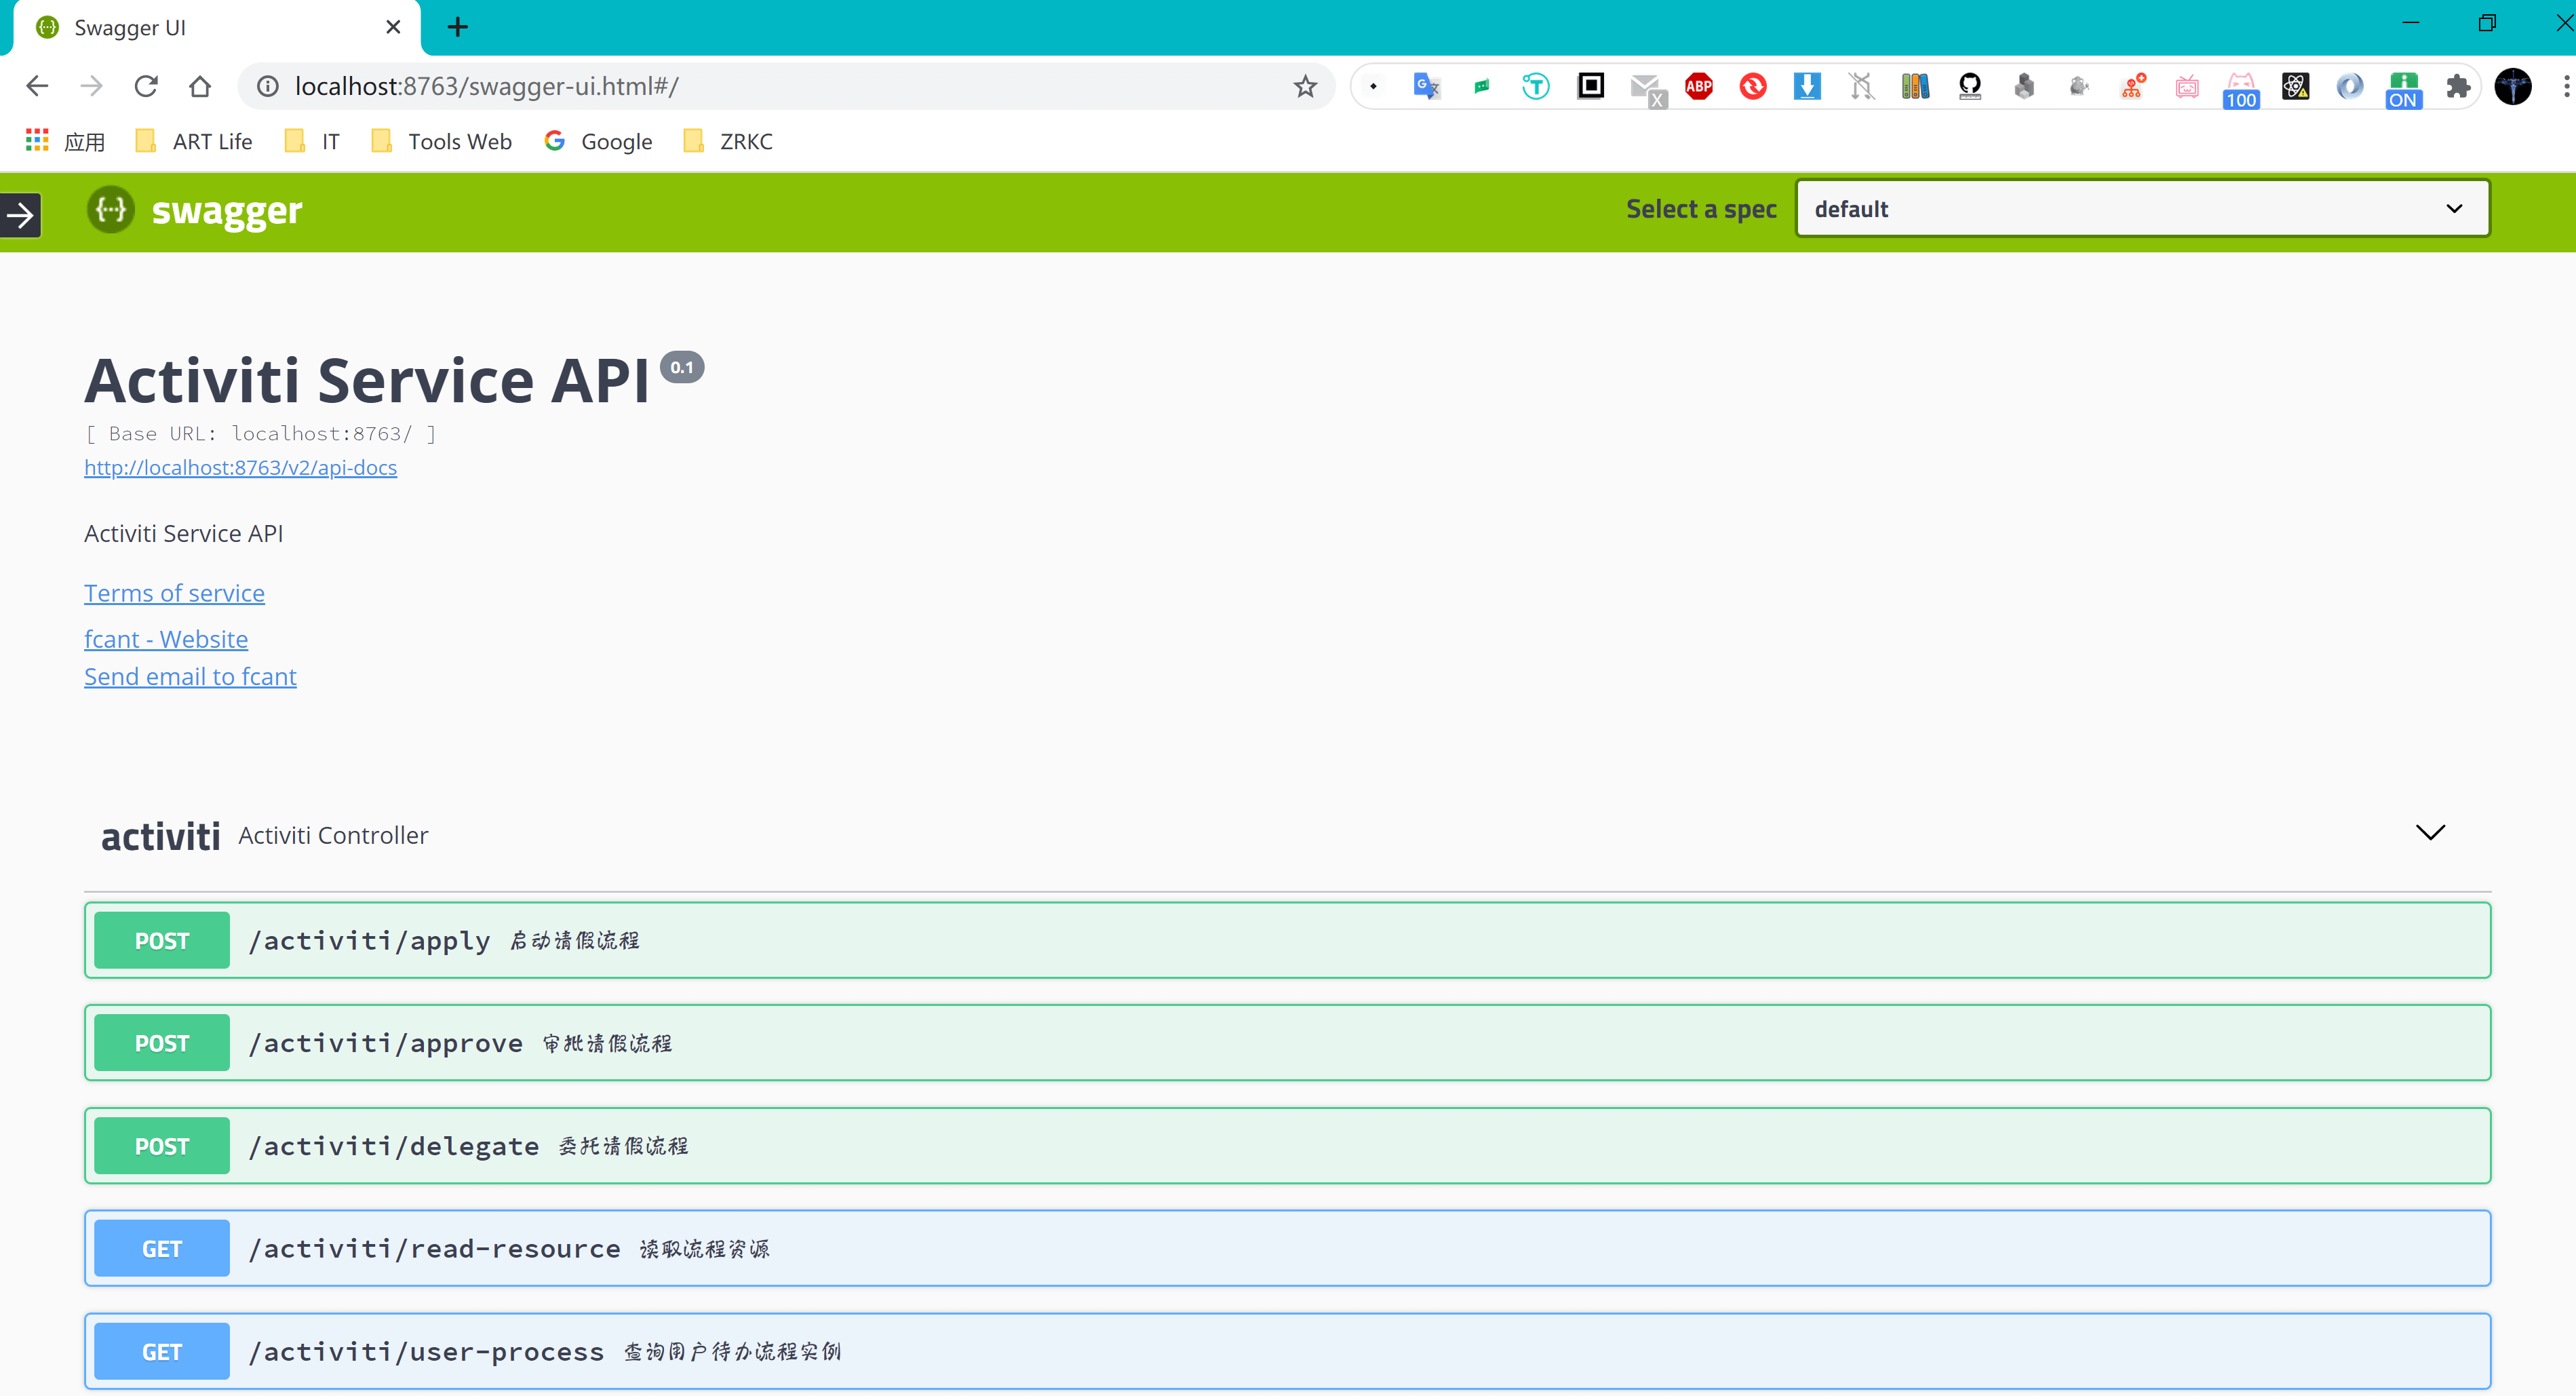2576x1396 pixels.
Task: Click the Terms of service link
Action: tap(174, 593)
